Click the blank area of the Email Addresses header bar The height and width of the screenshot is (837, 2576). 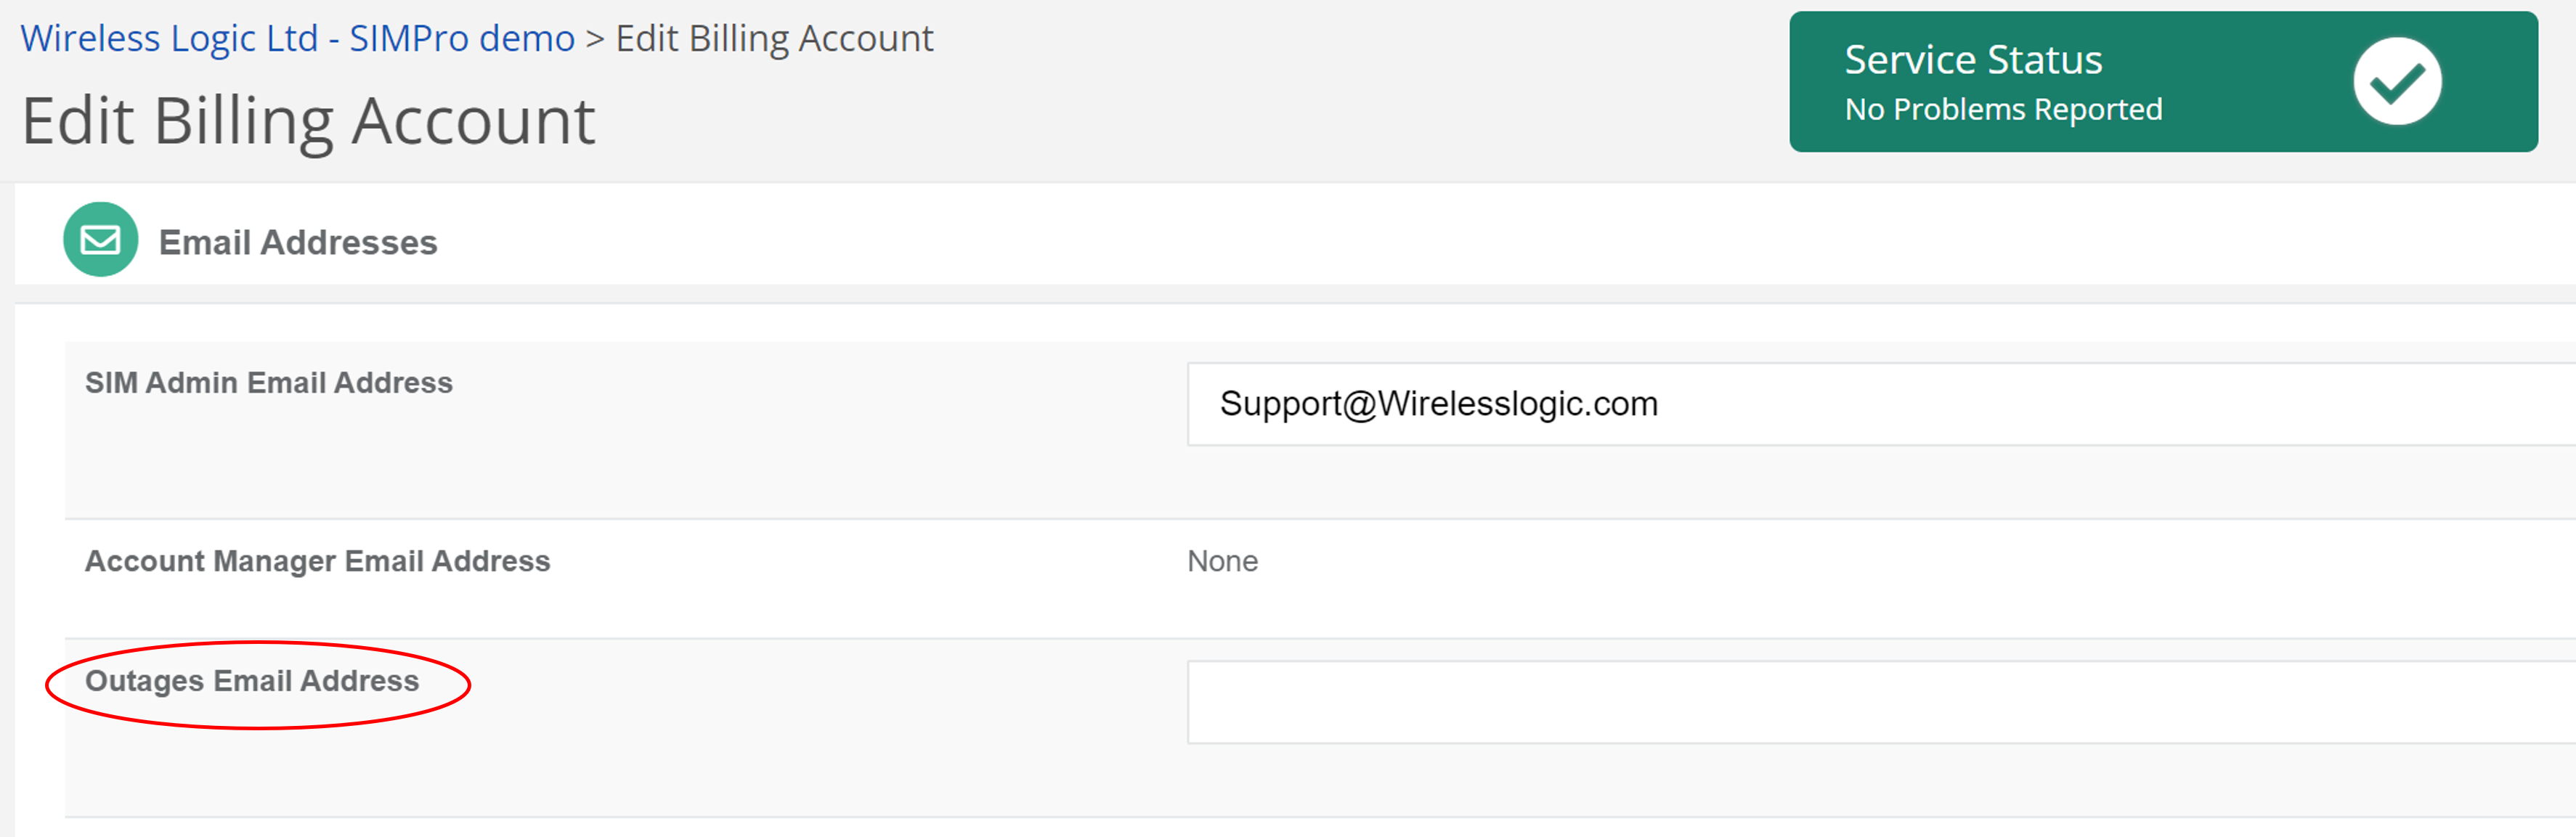click(x=1400, y=240)
